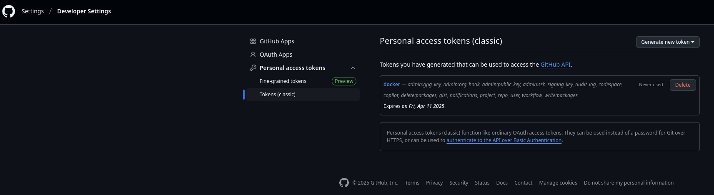Viewport: 714px width, 195px height.
Task: Click Manage cookies in footer
Action: pos(558,183)
